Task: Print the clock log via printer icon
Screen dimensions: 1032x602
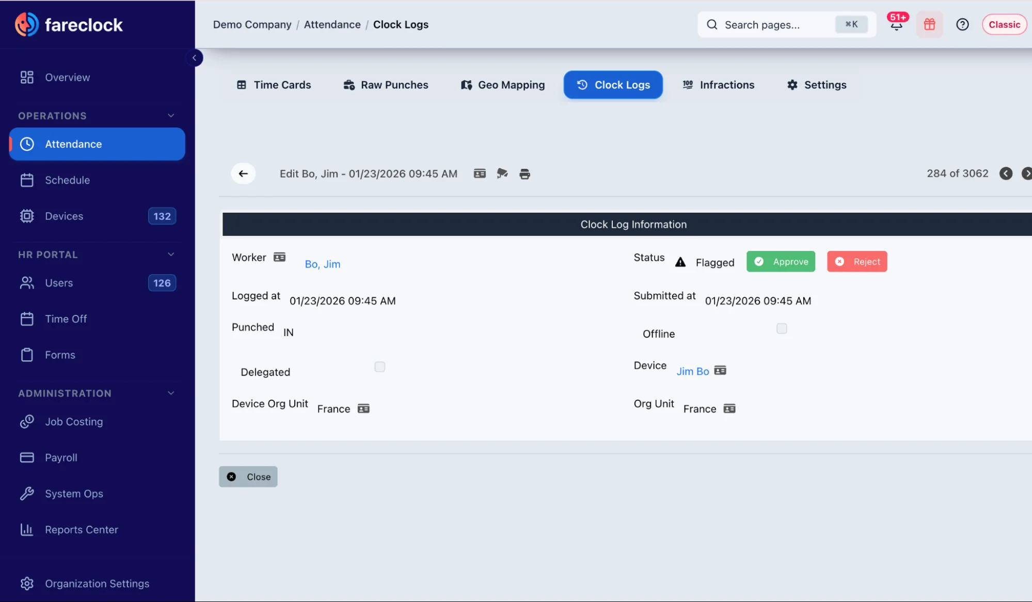Action: [x=525, y=174]
